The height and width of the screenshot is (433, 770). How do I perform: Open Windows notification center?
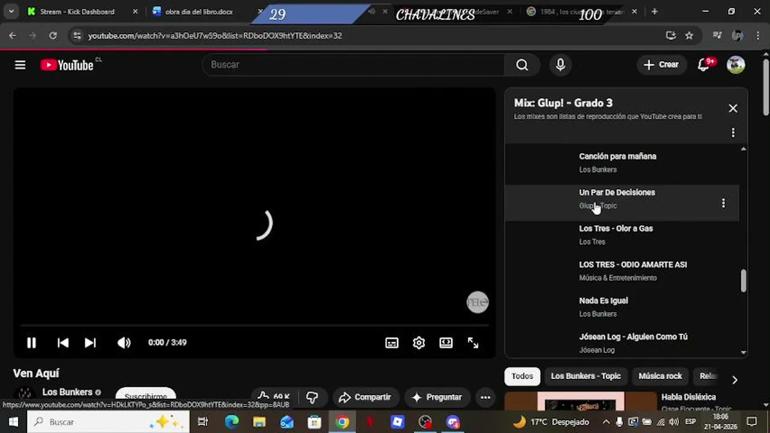coord(752,422)
